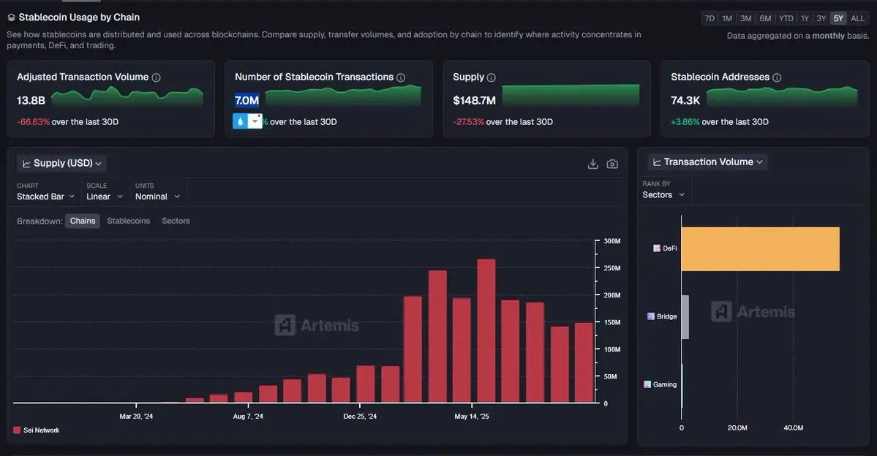Download the Supply chart data
The width and height of the screenshot is (877, 456).
tap(592, 164)
